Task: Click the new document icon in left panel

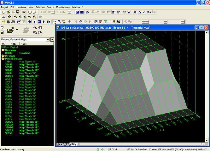Action: coord(2,28)
